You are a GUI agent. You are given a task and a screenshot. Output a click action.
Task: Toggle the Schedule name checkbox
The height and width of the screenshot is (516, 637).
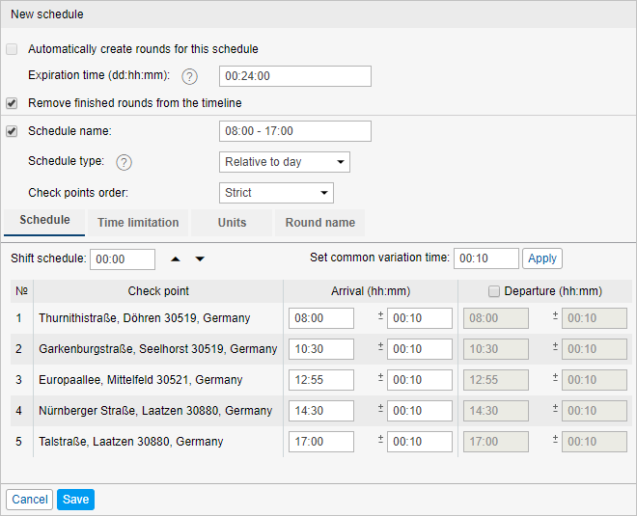pos(13,131)
